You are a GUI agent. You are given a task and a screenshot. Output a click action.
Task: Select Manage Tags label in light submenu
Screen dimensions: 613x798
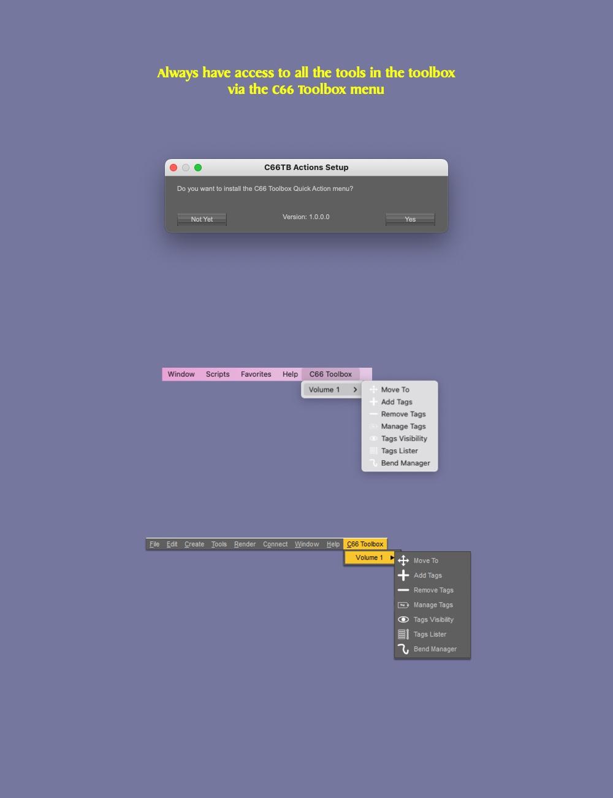click(x=403, y=427)
